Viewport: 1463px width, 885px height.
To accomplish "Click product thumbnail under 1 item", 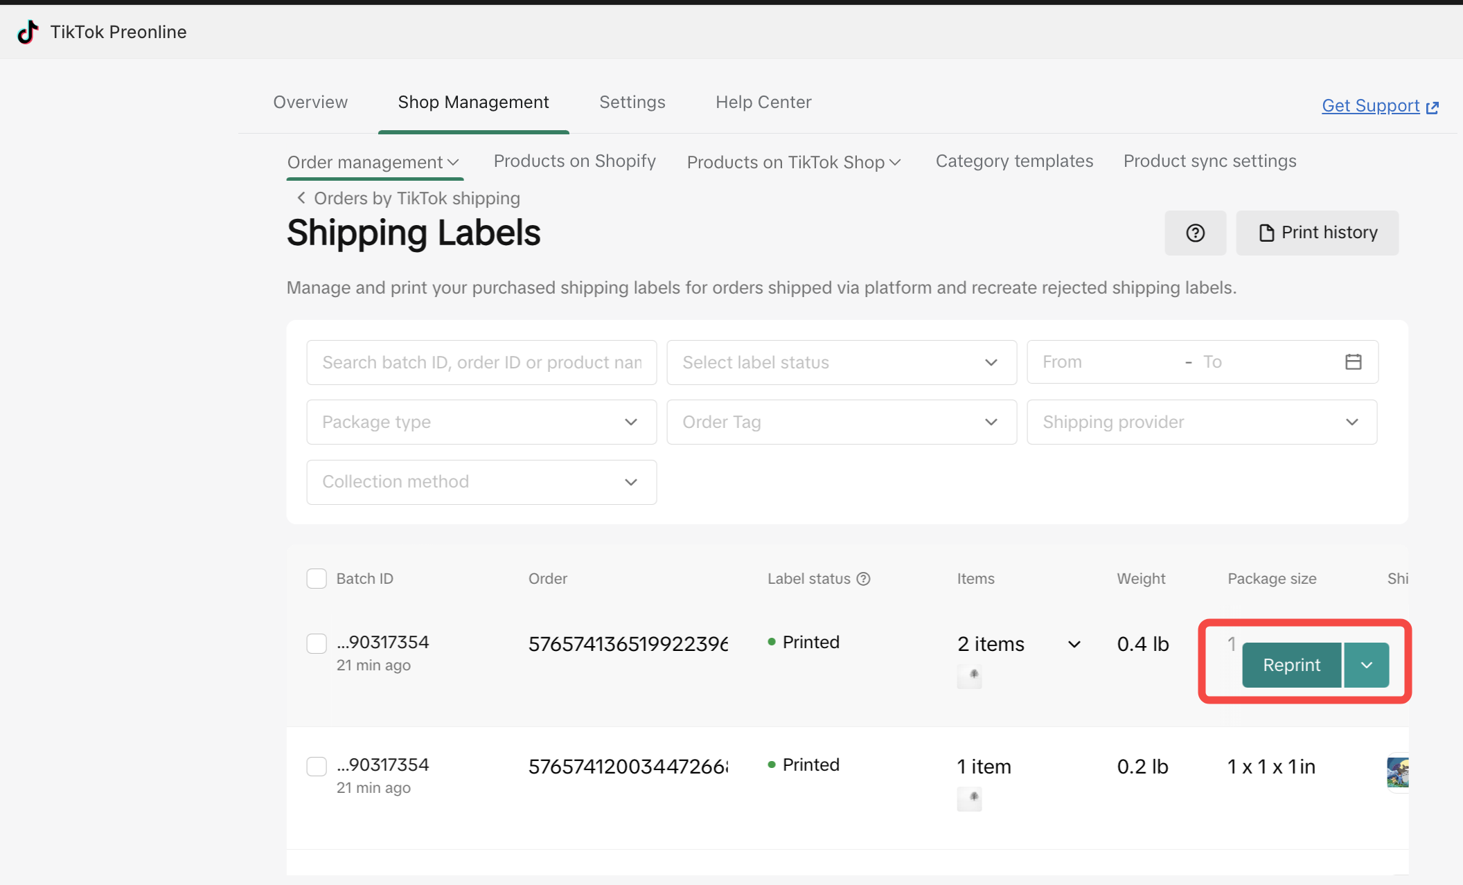I will pos(969,798).
